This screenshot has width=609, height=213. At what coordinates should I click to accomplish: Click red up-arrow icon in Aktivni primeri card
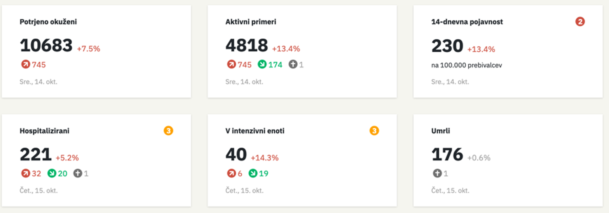click(231, 64)
